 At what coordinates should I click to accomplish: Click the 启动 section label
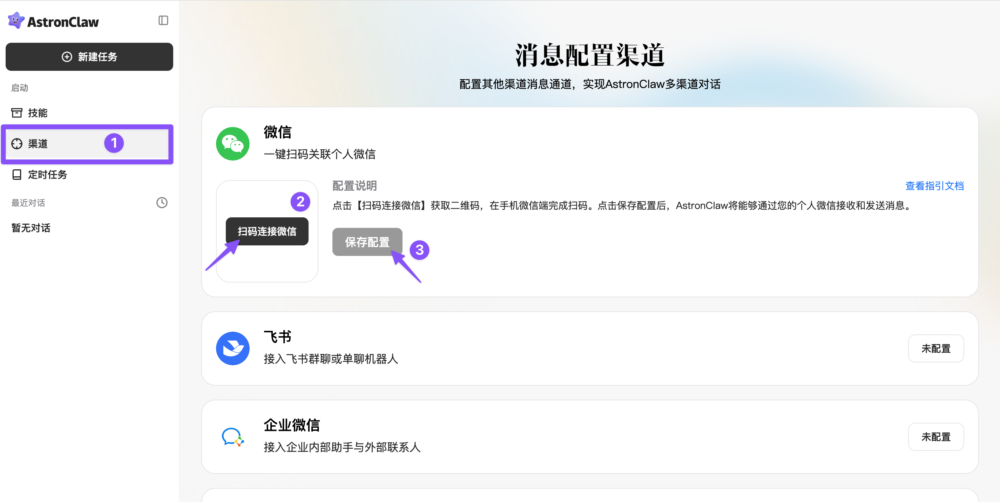(x=20, y=88)
